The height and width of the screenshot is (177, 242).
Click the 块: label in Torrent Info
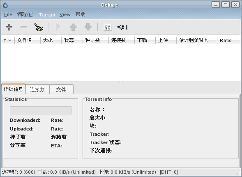pos(93,126)
